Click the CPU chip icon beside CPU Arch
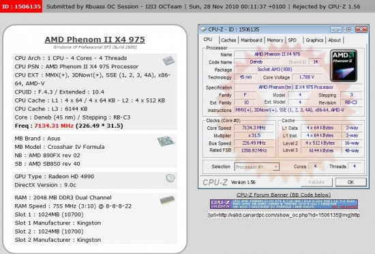Image resolution: width=375 pixels, height=254 pixels. pyautogui.click(x=168, y=60)
